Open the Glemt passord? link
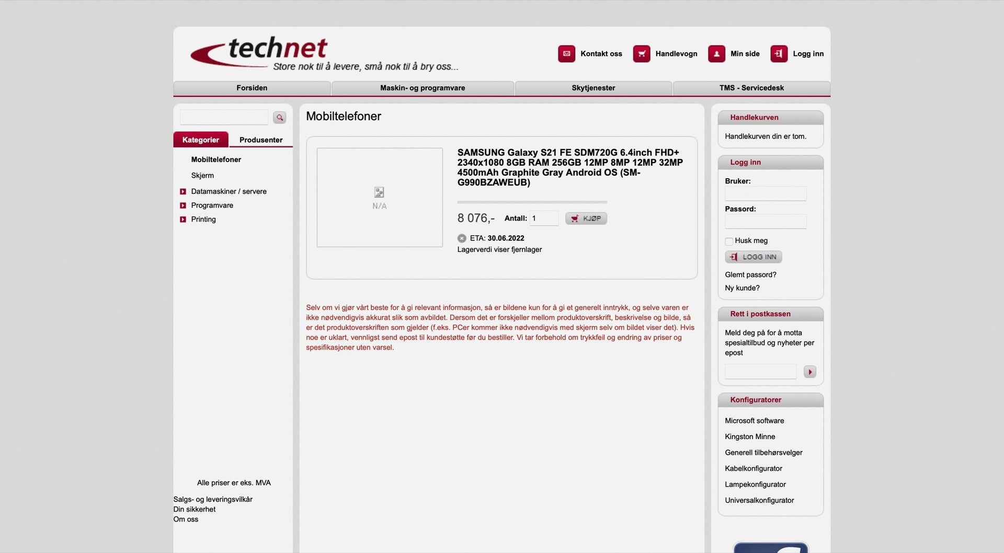This screenshot has width=1004, height=553. (x=750, y=275)
